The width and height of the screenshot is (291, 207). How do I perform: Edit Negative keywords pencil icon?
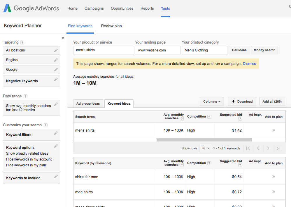click(x=56, y=79)
